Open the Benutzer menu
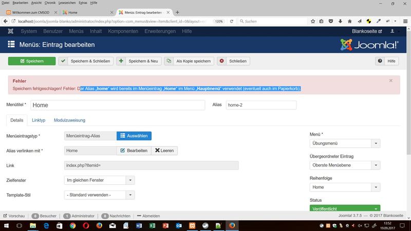 point(53,31)
